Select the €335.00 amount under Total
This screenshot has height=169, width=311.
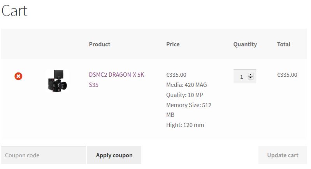pos(287,75)
